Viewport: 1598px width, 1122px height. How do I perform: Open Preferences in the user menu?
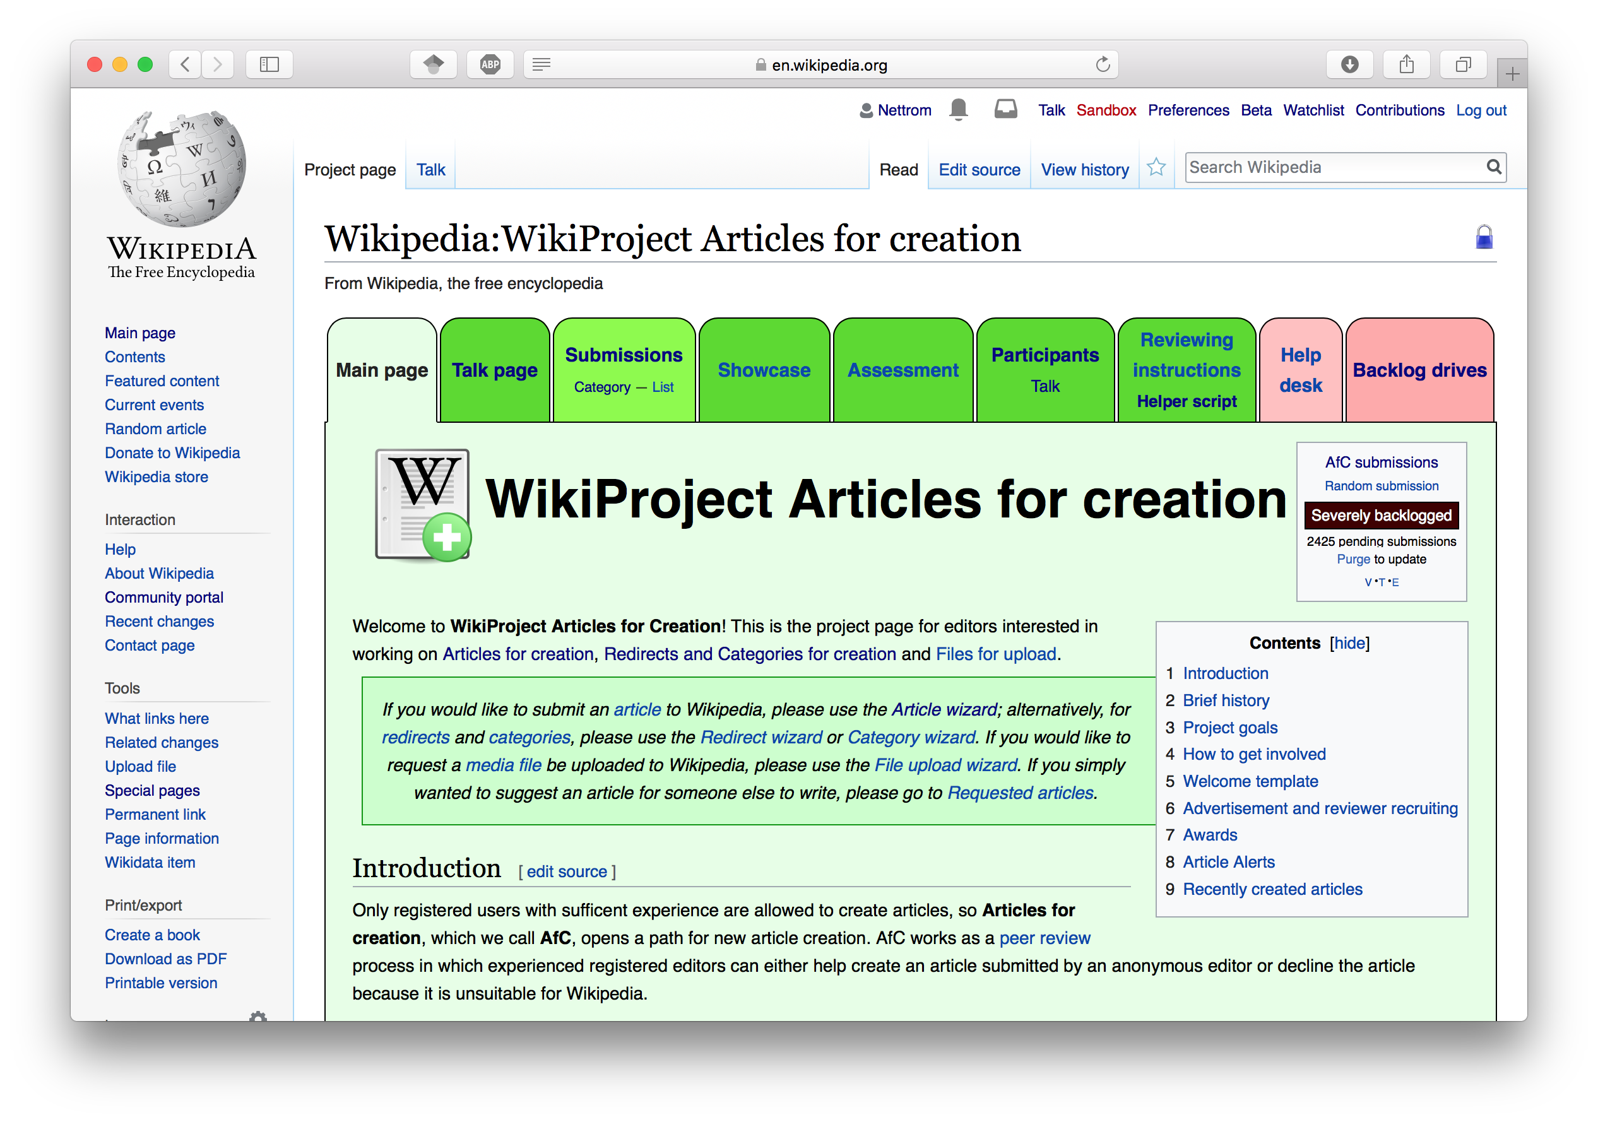coord(1188,110)
